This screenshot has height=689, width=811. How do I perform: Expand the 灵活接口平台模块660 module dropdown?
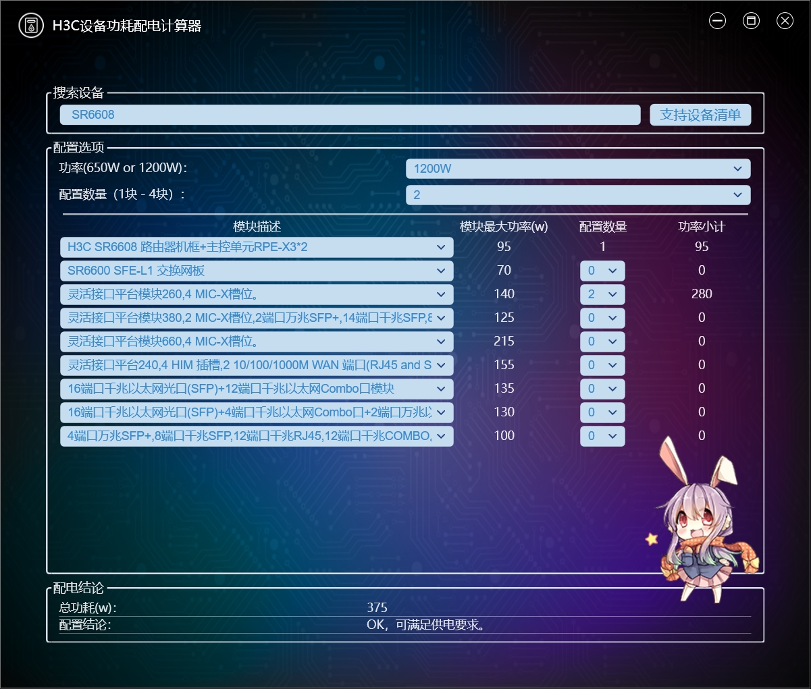tap(257, 341)
